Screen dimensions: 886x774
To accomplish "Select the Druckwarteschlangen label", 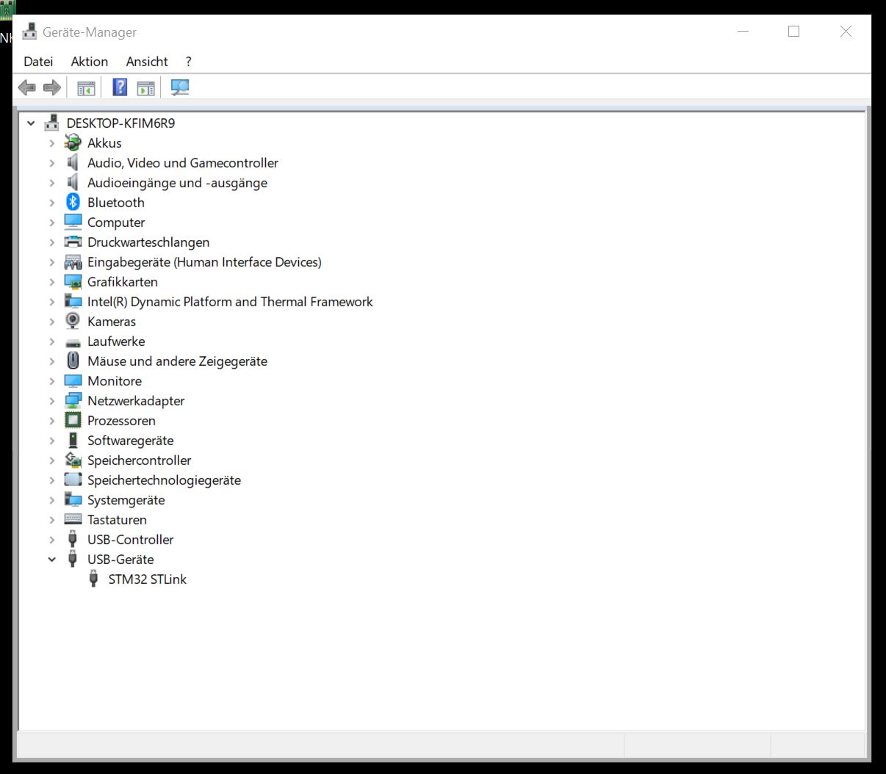I will coord(148,242).
